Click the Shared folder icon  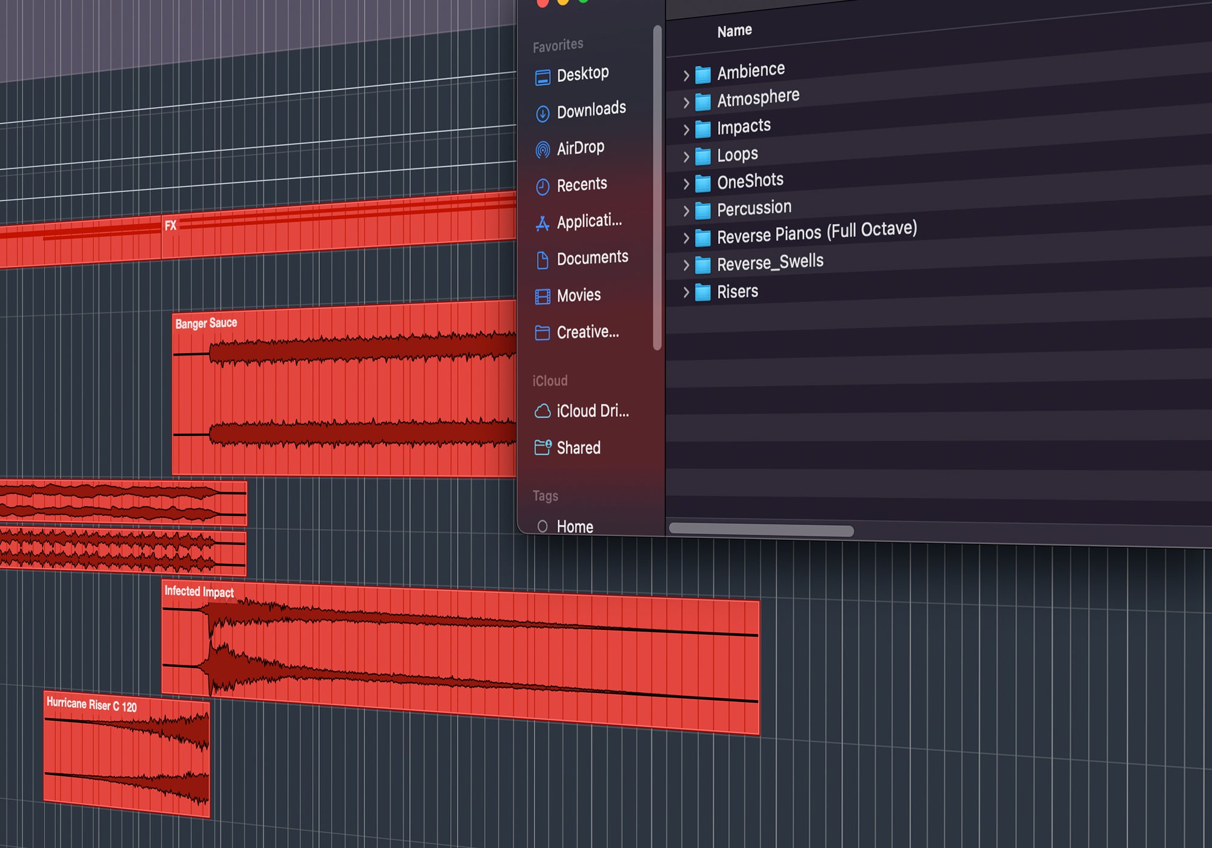click(542, 448)
